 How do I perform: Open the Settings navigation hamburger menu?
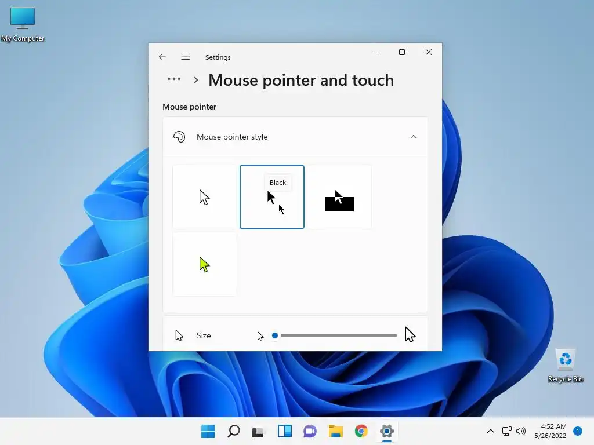185,57
